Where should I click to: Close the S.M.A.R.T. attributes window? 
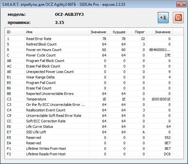coord(182,5)
